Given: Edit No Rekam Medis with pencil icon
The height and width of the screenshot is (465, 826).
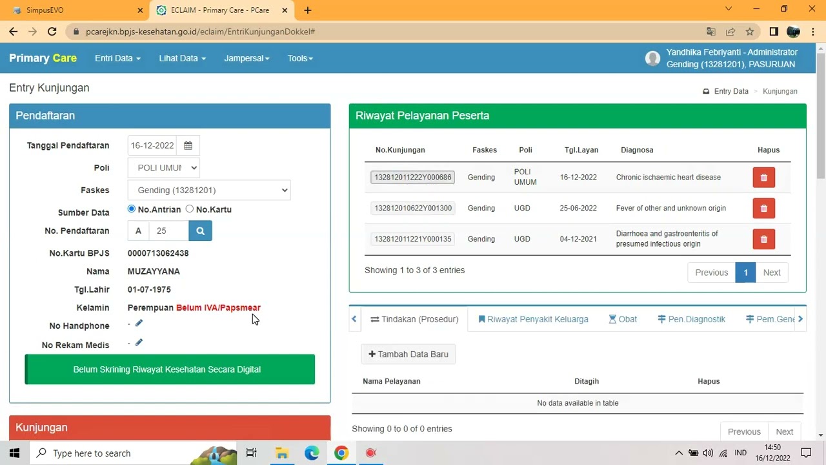Looking at the screenshot, I should (139, 342).
